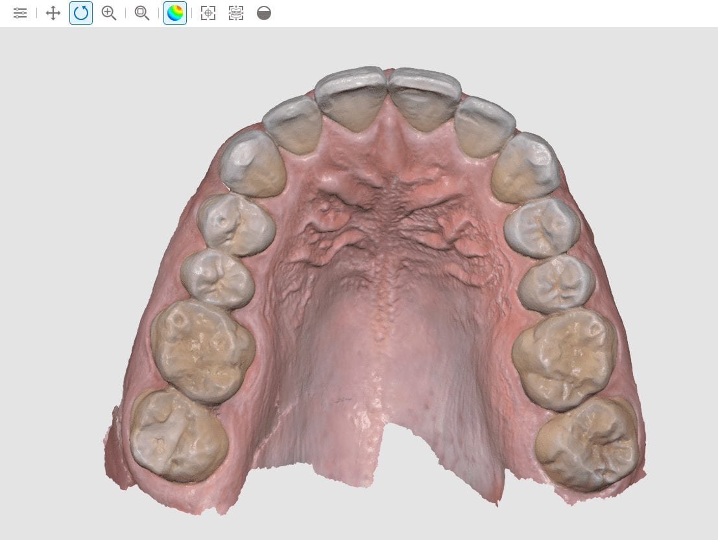Click the image-left central incisor on scan
718x540 pixels.
click(x=351, y=97)
